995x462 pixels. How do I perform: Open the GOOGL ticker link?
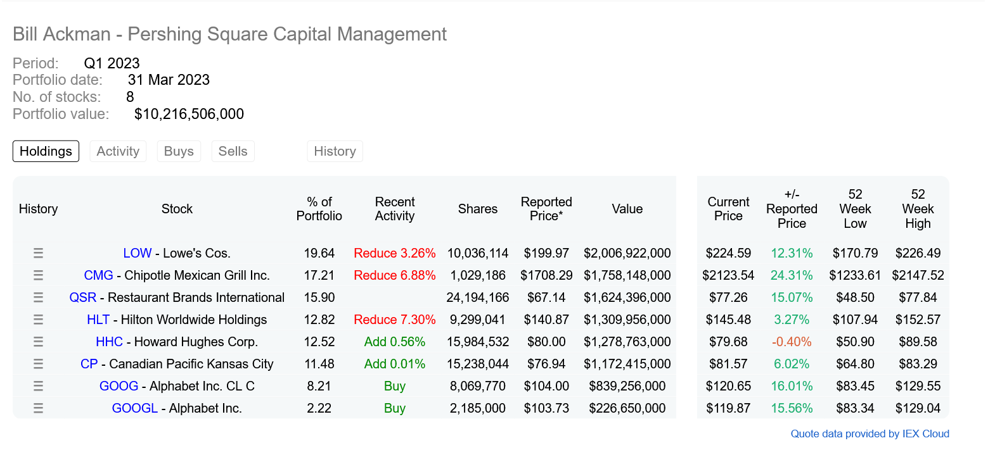(135, 408)
